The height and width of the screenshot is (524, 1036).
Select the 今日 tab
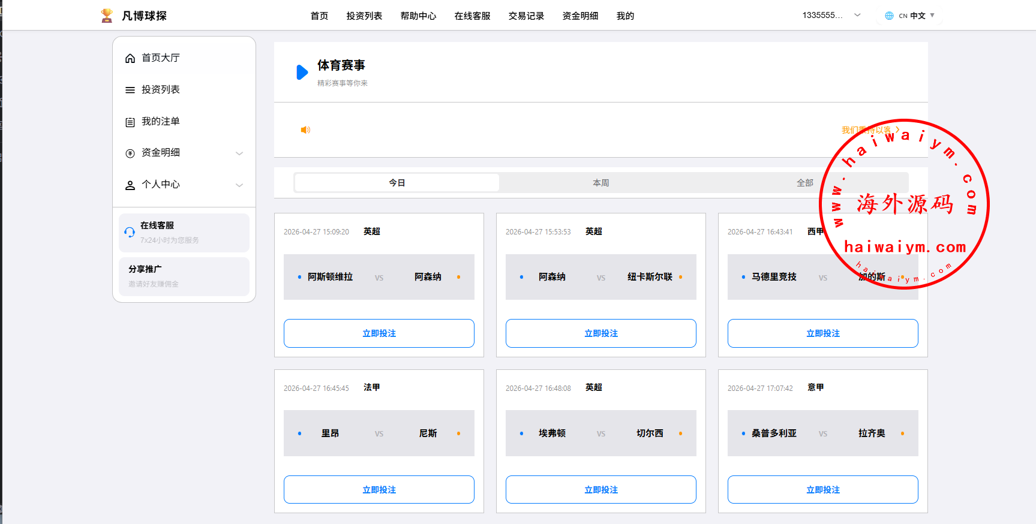coord(397,183)
